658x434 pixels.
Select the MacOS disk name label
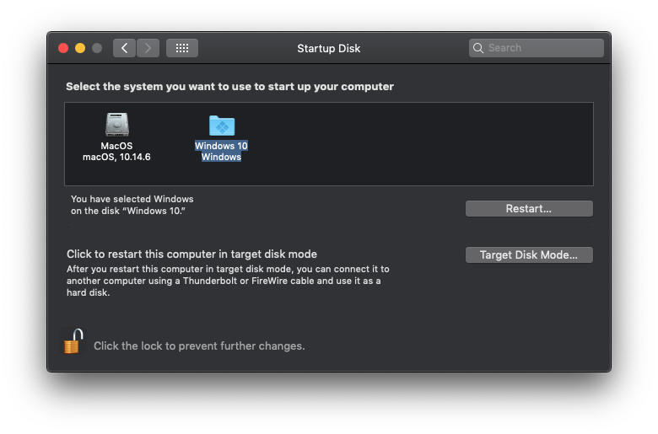116,146
